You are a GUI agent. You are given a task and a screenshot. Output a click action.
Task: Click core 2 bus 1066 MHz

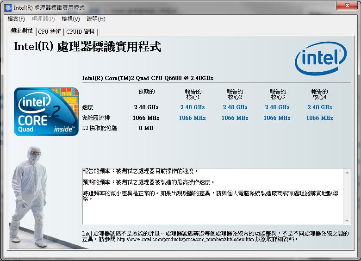click(235, 118)
